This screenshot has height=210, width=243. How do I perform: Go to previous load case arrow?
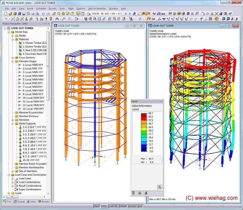tap(126, 14)
